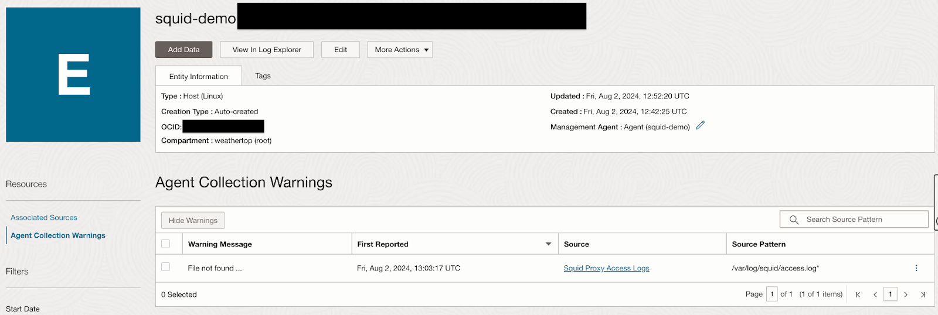
Task: Switch to the Tags tab
Action: 263,76
